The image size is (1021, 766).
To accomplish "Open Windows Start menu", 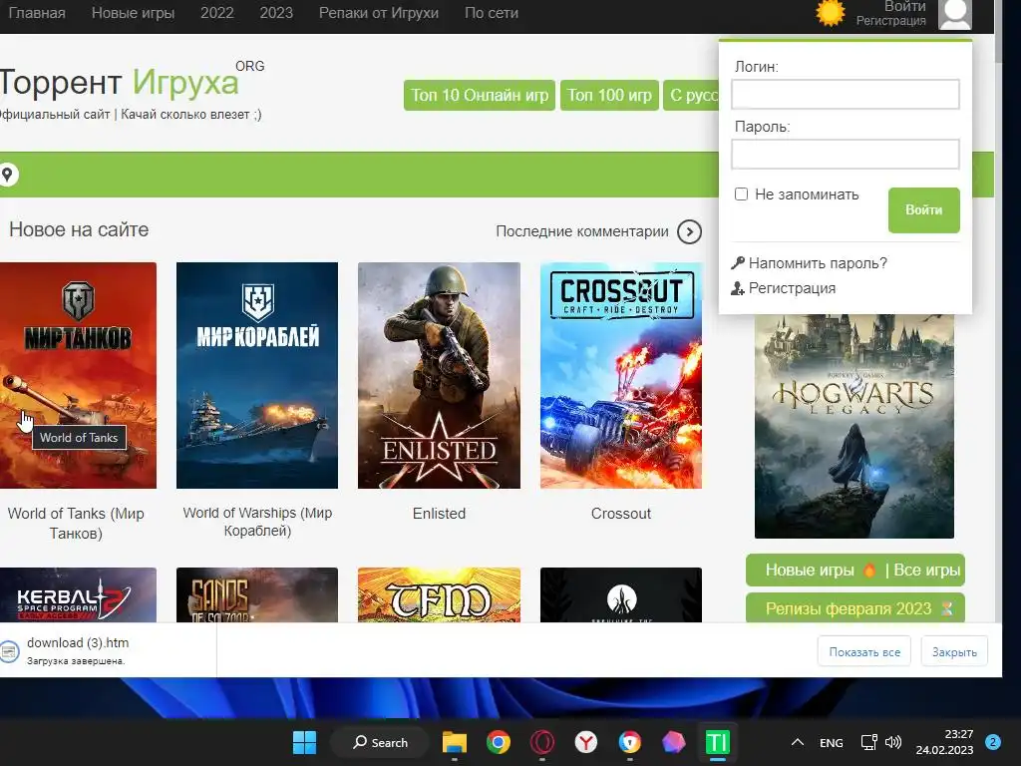I will coord(304,742).
